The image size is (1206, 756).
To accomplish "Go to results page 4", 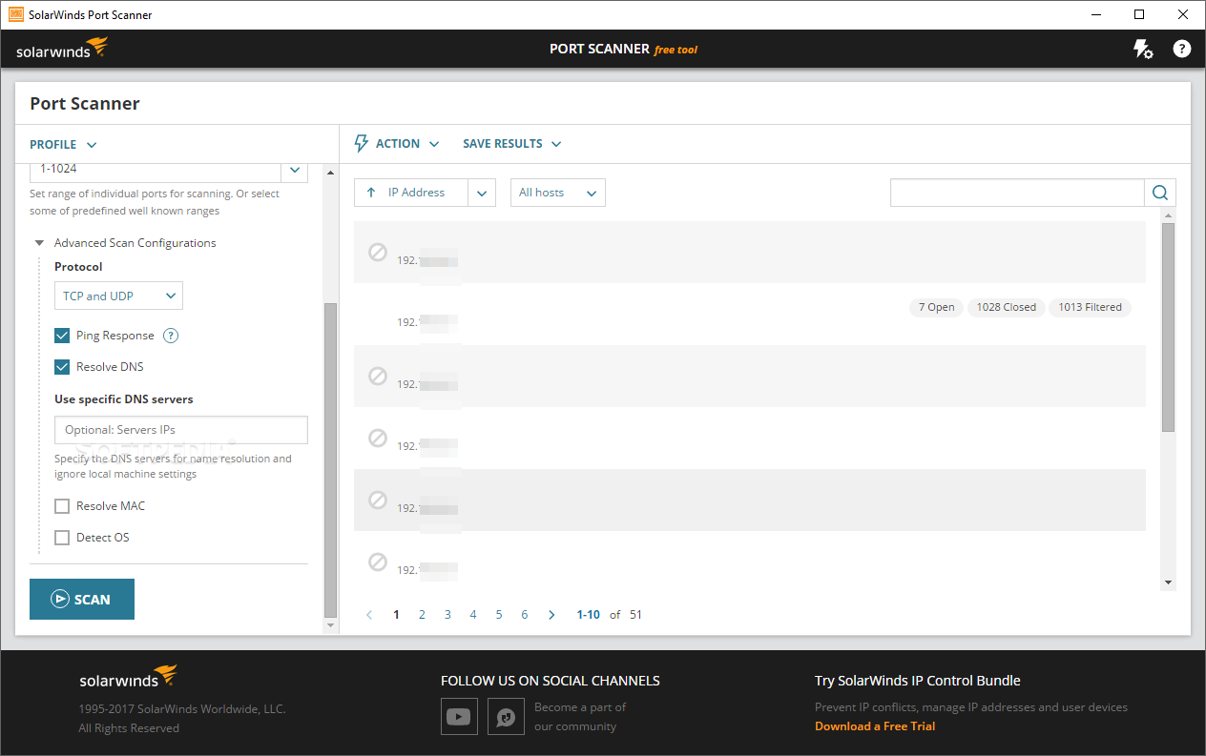I will (x=473, y=615).
